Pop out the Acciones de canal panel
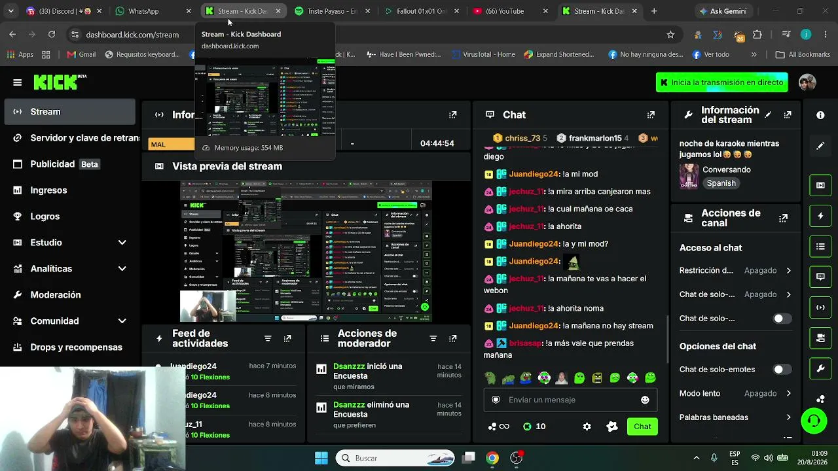Viewport: 838px width, 471px height. [x=783, y=218]
